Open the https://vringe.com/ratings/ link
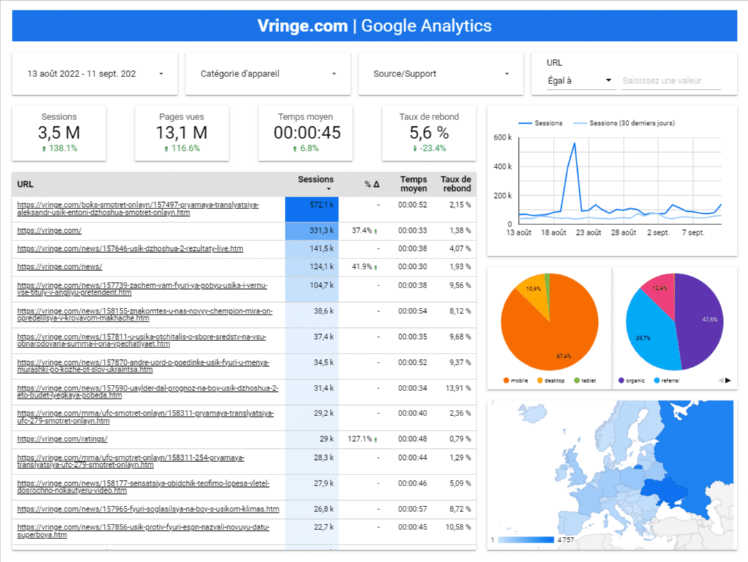Viewport: 748px width, 562px height. [62, 439]
